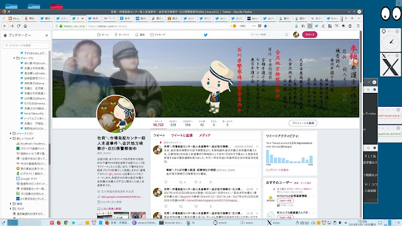Screen dimensions: 402x226
Task: Click the プロフィールを編集 button
Action: point(303,123)
